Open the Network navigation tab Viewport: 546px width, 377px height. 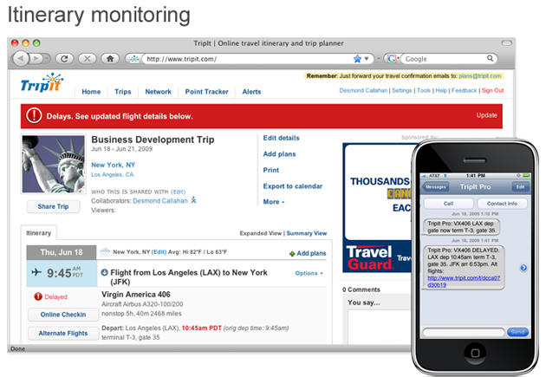click(x=158, y=92)
